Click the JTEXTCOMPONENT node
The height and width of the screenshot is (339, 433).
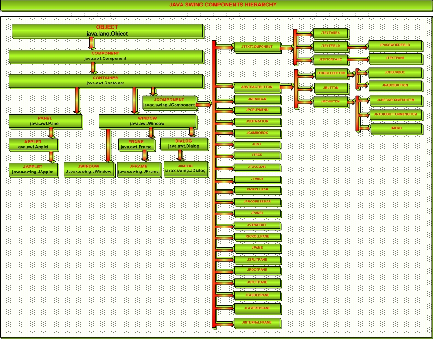257,47
